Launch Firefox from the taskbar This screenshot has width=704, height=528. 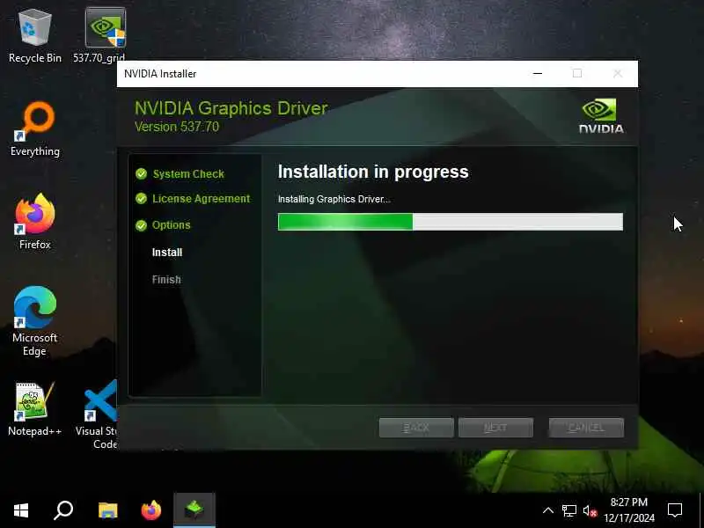pyautogui.click(x=151, y=510)
